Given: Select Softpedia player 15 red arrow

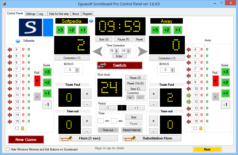Looking at the screenshot, I should (x=10, y=121).
